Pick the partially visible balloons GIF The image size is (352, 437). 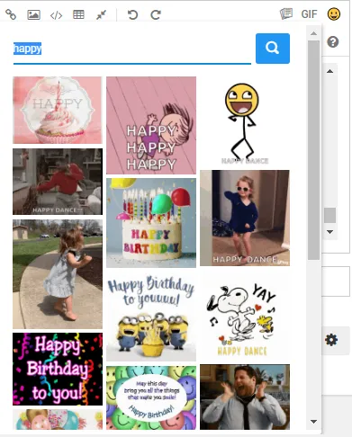(x=58, y=419)
